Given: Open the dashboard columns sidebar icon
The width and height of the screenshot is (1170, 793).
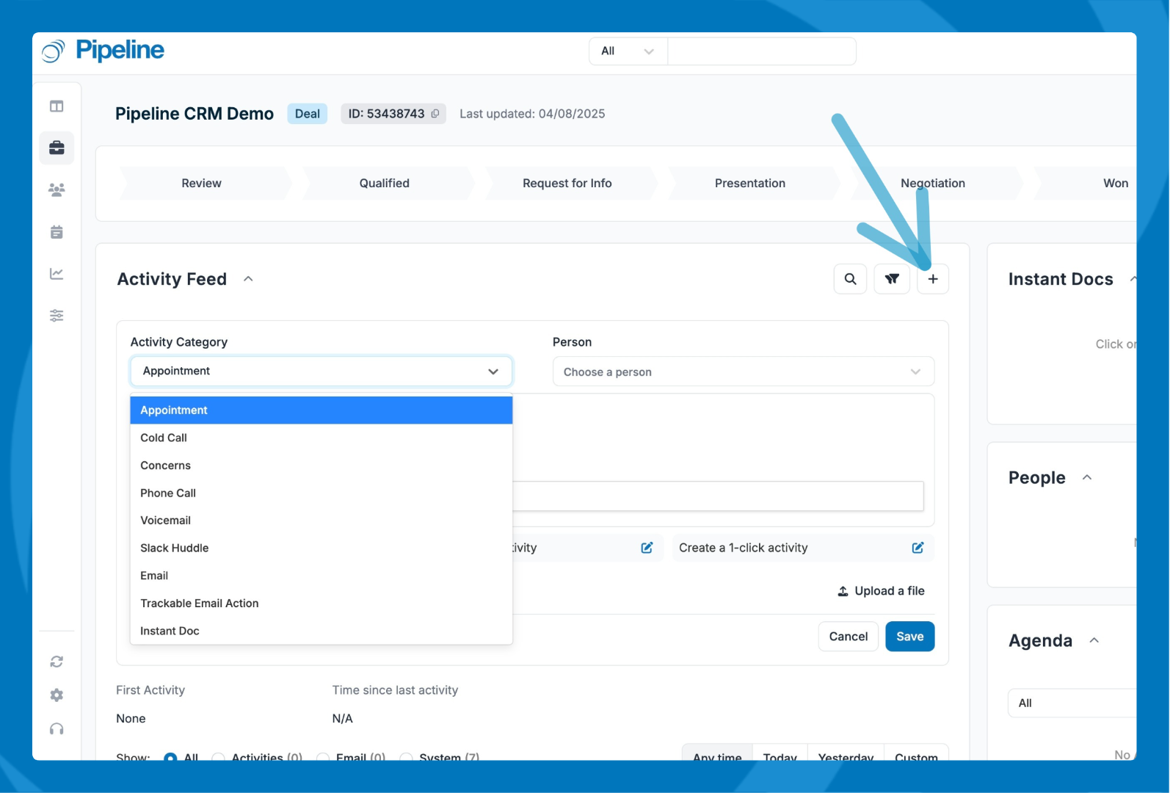Looking at the screenshot, I should 57,106.
